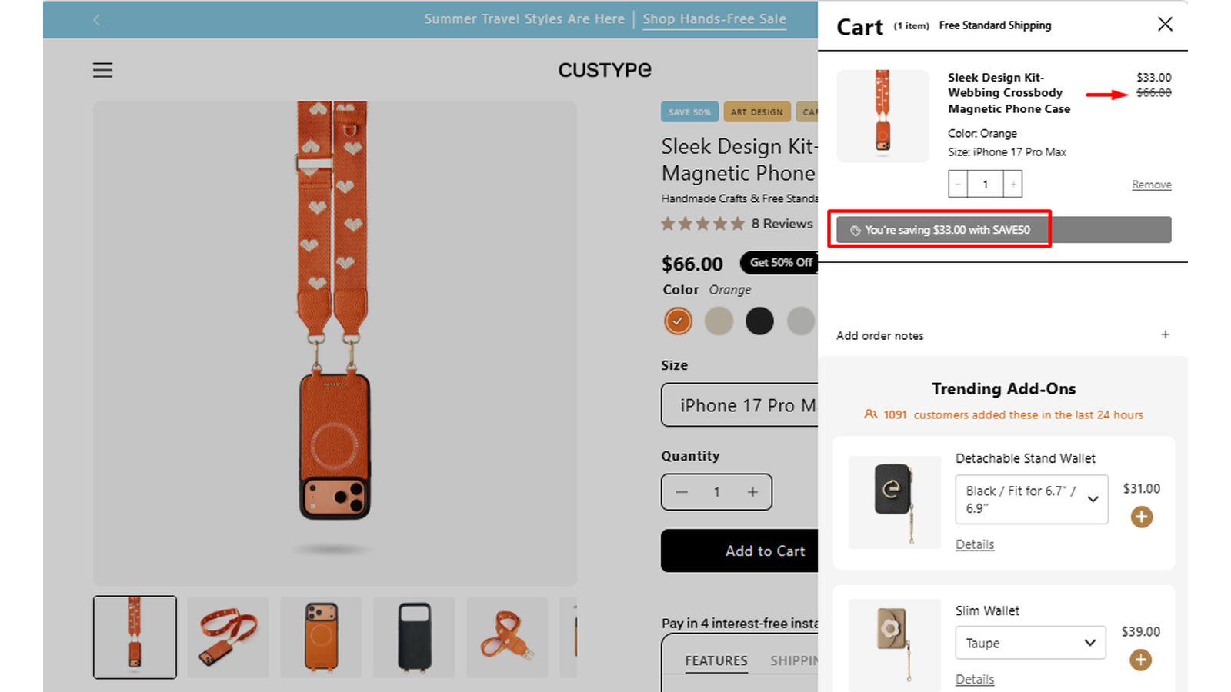Remove the Sleek Design Kit from cart
1231x692 pixels.
1151,185
